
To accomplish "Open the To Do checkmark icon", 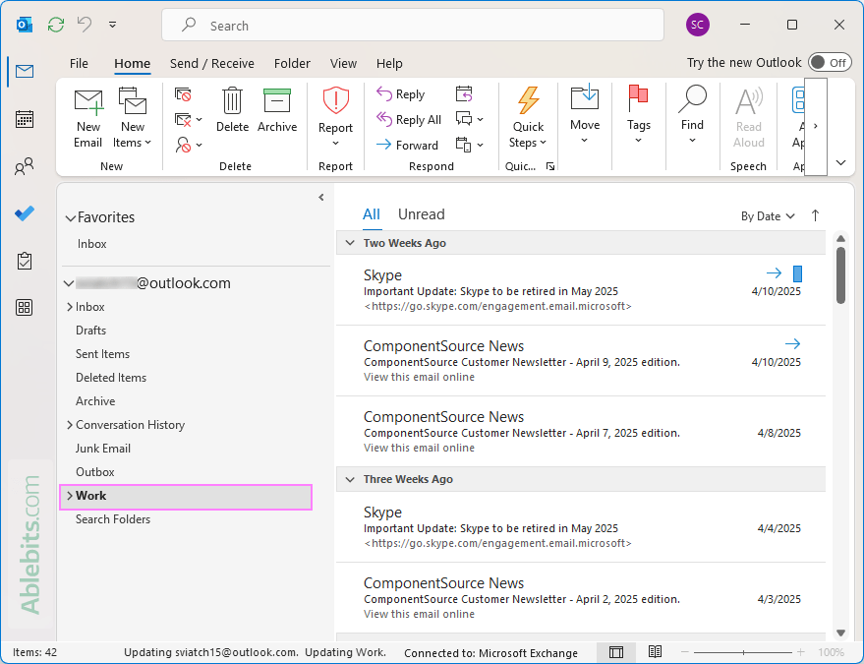I will 25,213.
